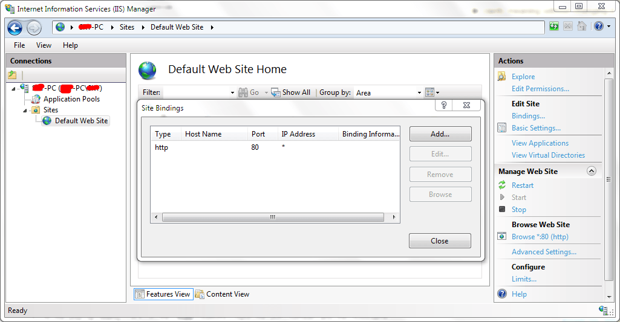Open Limits... link under Configure
Image resolution: width=620 pixels, height=322 pixels.
tap(524, 279)
